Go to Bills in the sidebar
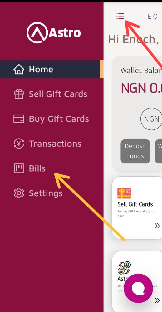162x312 pixels. [52, 168]
